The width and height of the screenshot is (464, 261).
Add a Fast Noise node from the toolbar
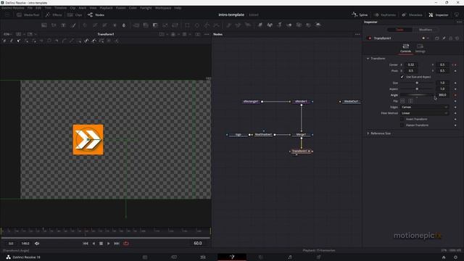click(x=54, y=25)
